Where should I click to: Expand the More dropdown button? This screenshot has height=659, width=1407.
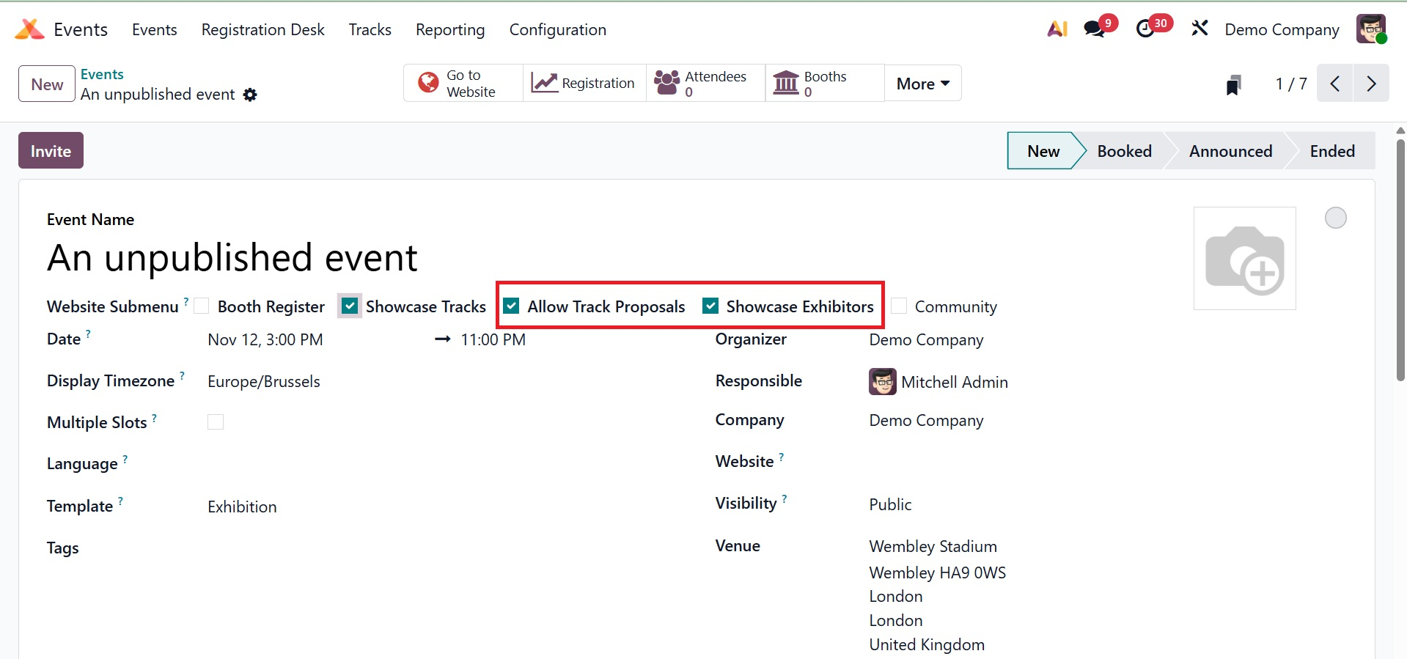pyautogui.click(x=922, y=84)
